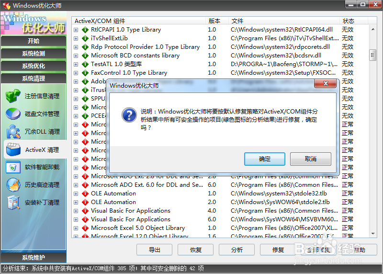The height and width of the screenshot is (274, 383).
Task: Click list scrollbar up arrow
Action: pos(373,29)
